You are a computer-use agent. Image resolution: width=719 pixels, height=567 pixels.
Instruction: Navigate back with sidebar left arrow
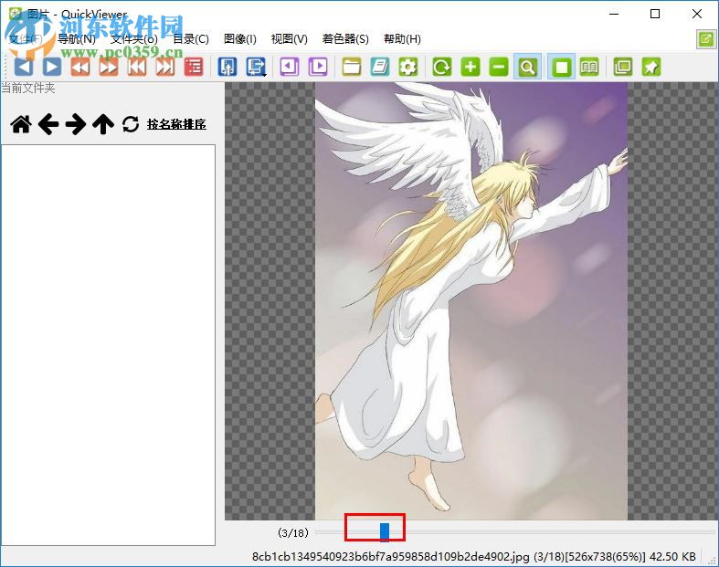(48, 124)
